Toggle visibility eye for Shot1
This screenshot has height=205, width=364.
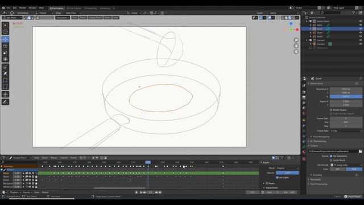coord(361,25)
